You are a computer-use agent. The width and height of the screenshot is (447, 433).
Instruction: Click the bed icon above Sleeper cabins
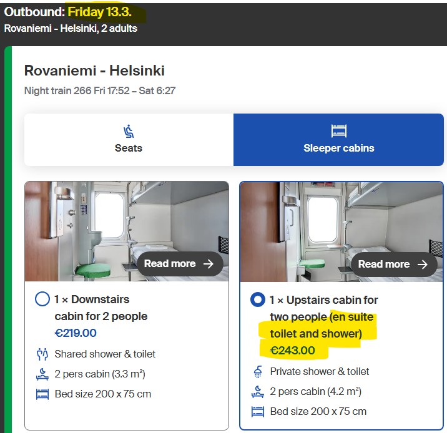[338, 131]
